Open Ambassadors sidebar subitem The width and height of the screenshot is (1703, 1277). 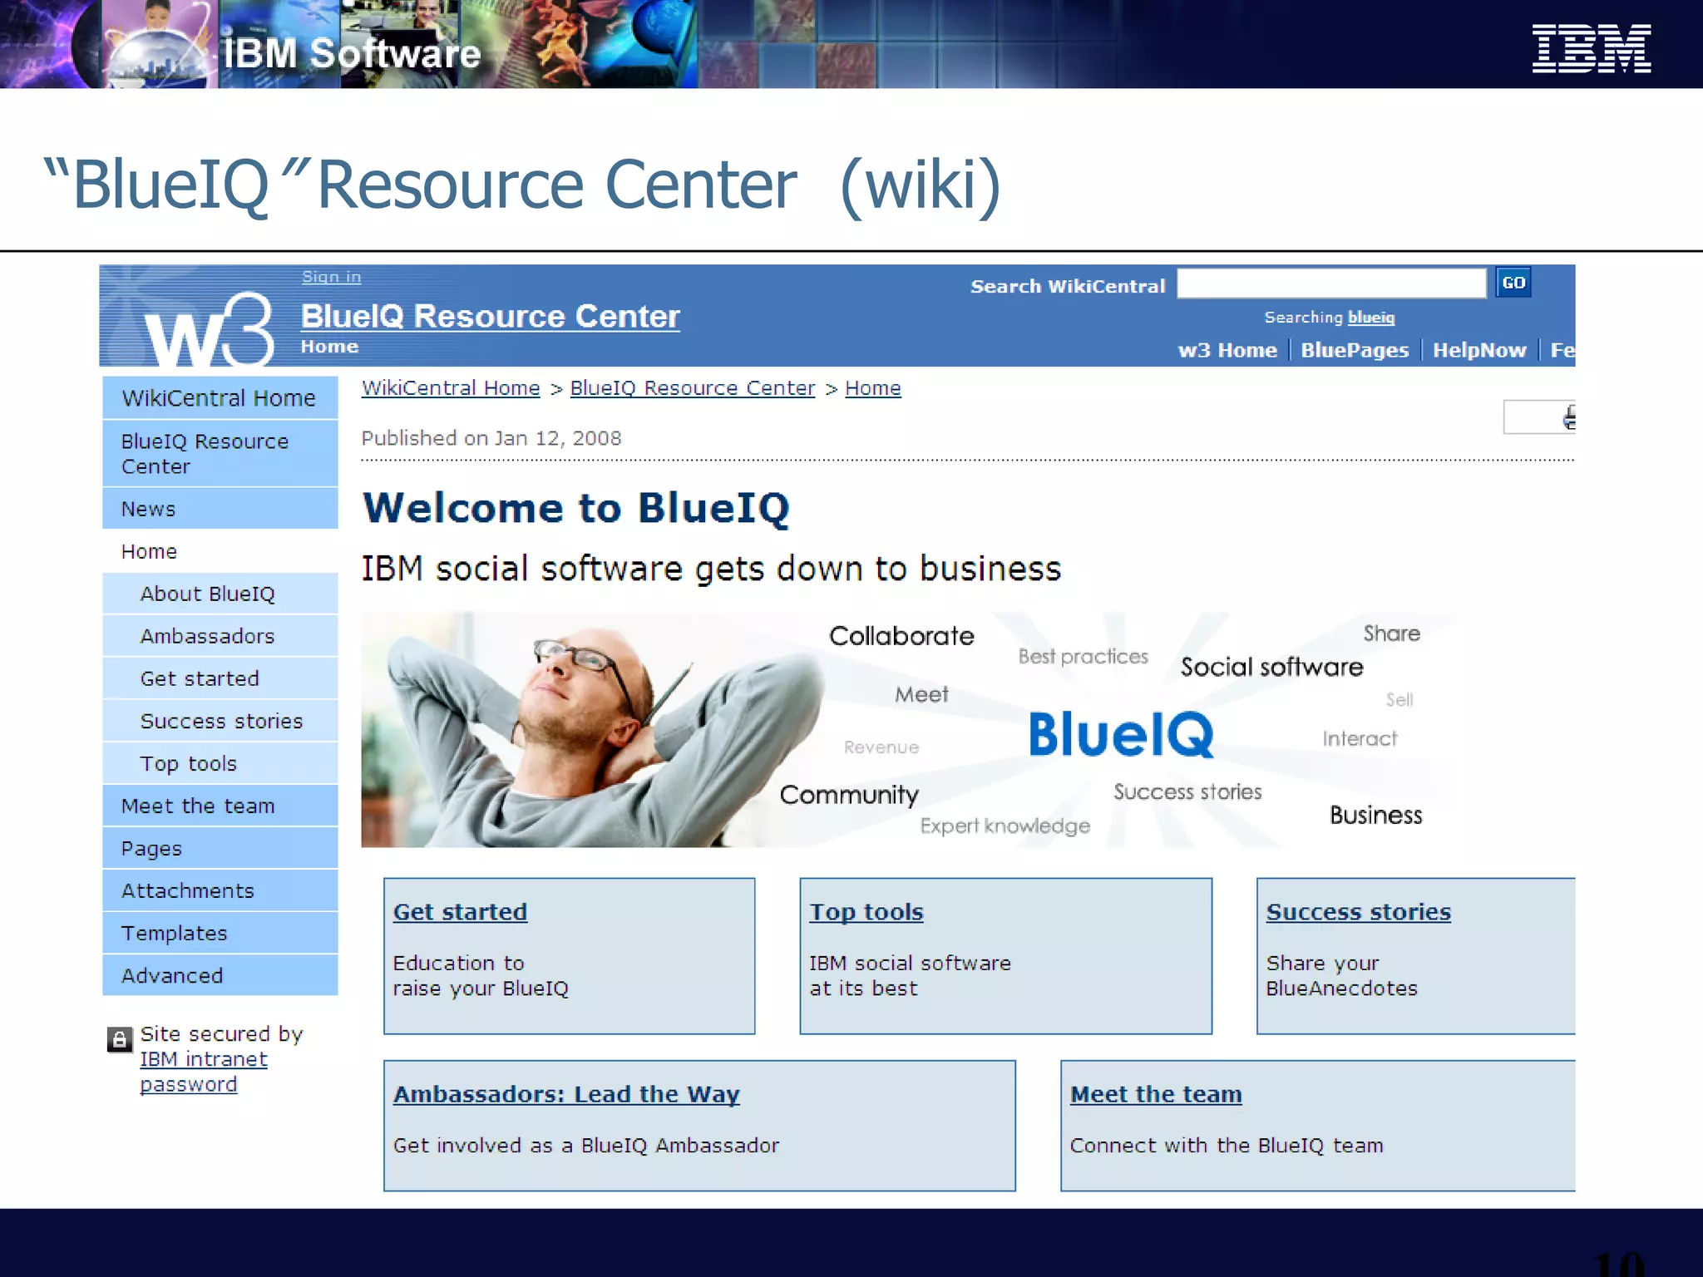(220, 636)
